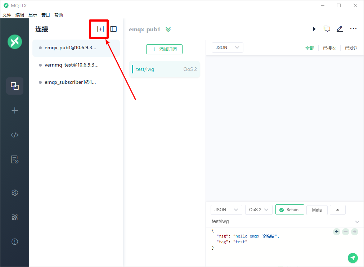This screenshot has width=364, height=267.
Task: Open the 文件 menu
Action: pos(7,15)
